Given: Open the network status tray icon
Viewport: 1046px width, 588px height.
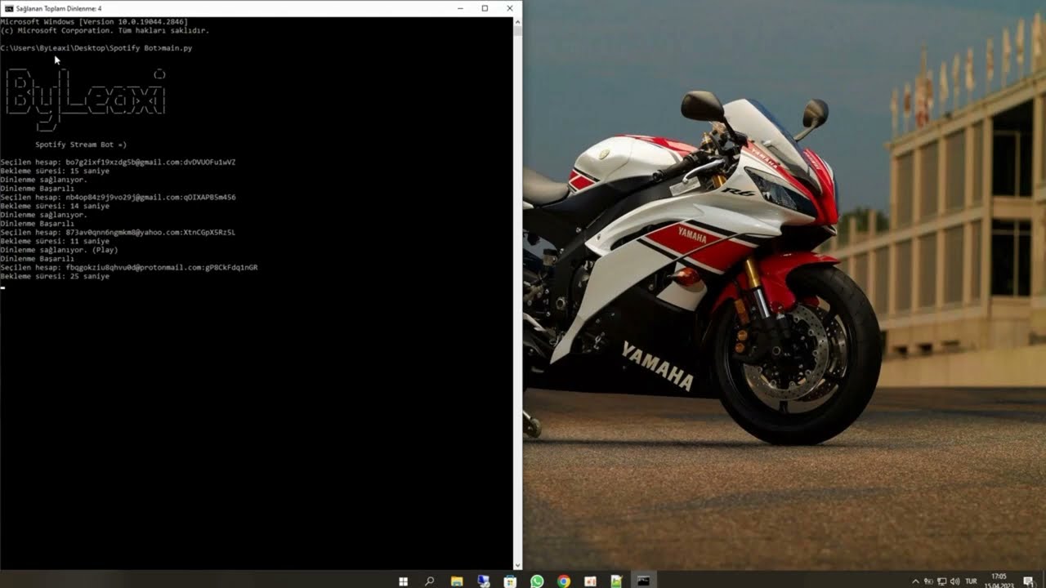Looking at the screenshot, I should pos(942,581).
